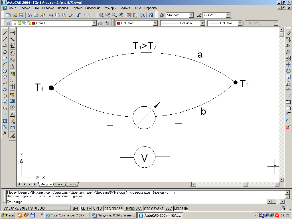Expand the Standard text style dropdown
This screenshot has height=219, width=292.
coord(191,15)
